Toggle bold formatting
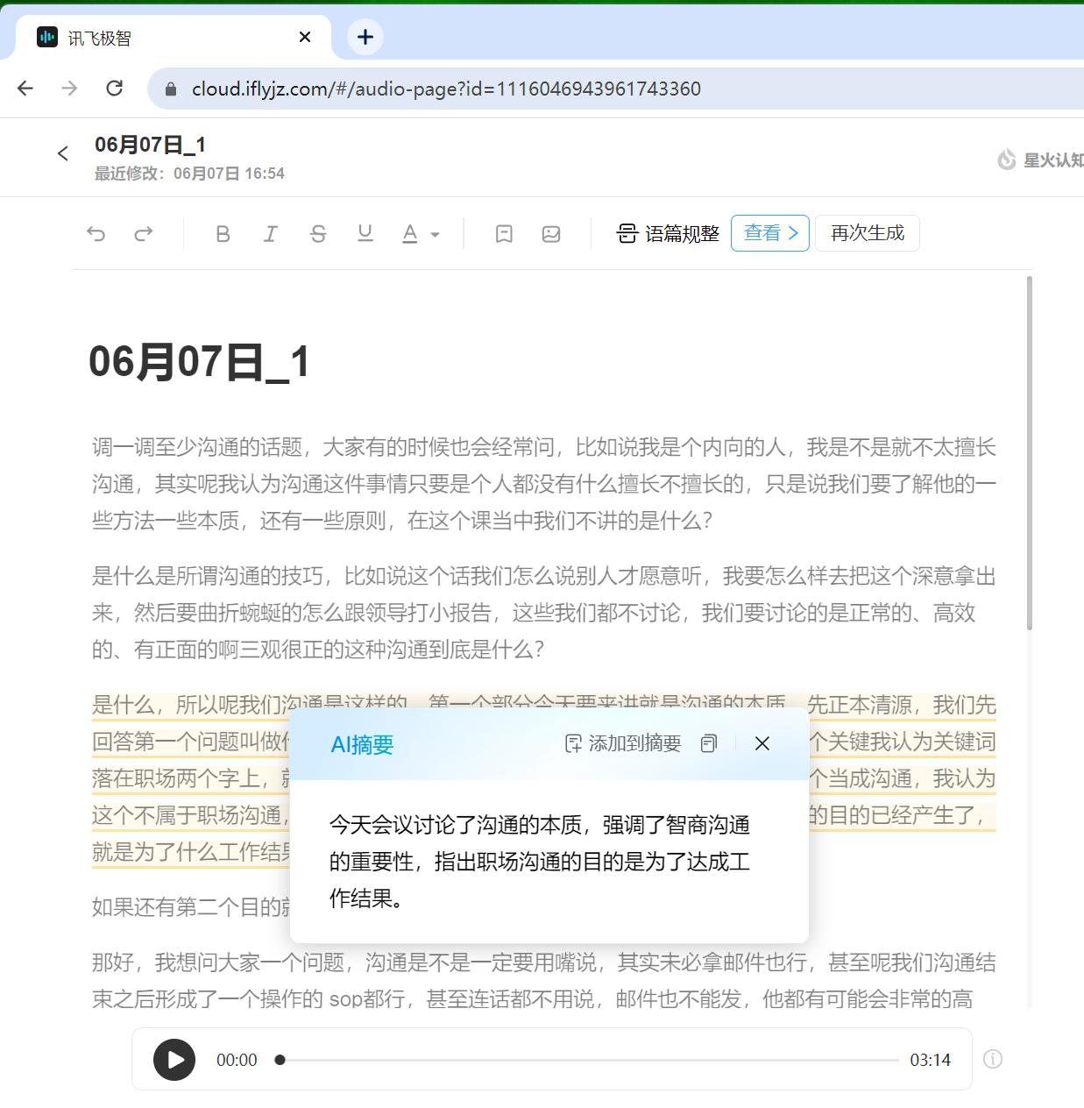The width and height of the screenshot is (1084, 1108). (223, 233)
